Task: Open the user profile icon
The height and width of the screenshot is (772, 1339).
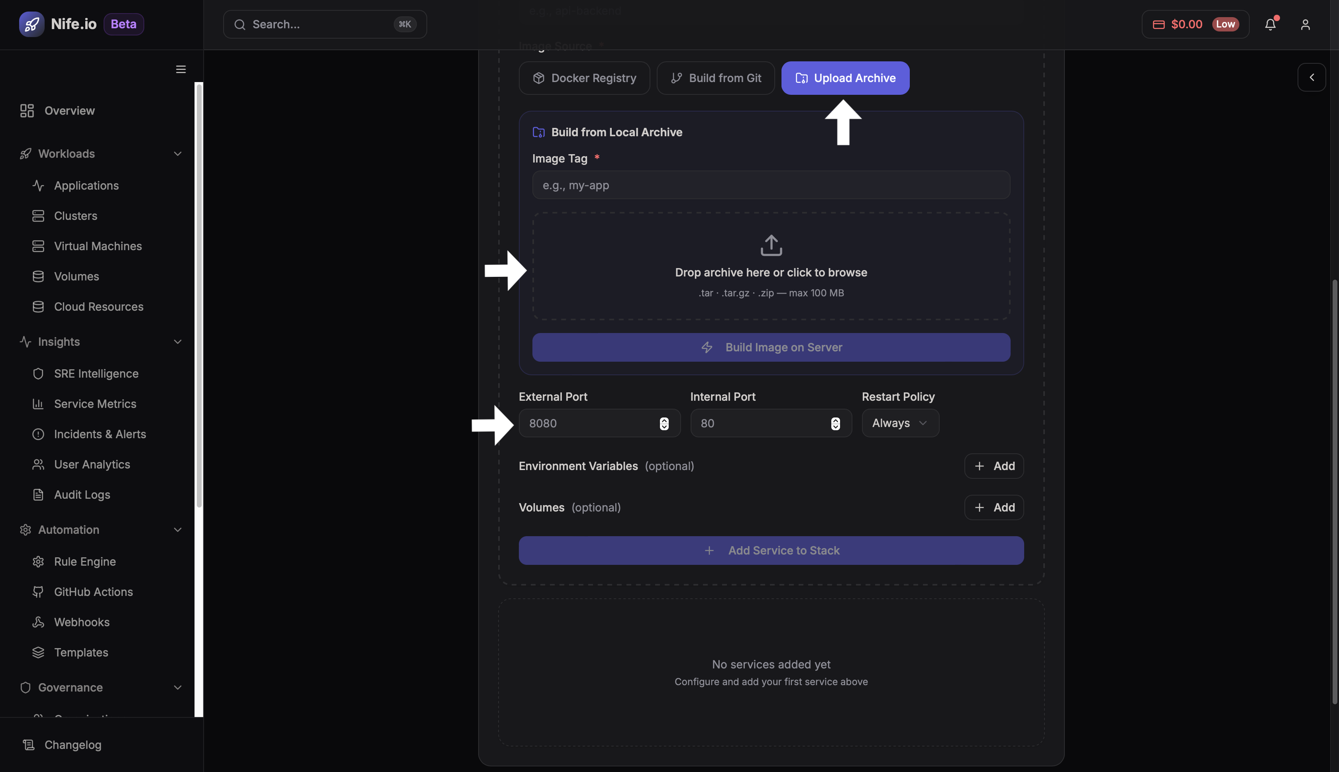Action: pos(1305,24)
